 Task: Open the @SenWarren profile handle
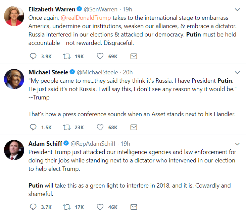click(x=101, y=9)
